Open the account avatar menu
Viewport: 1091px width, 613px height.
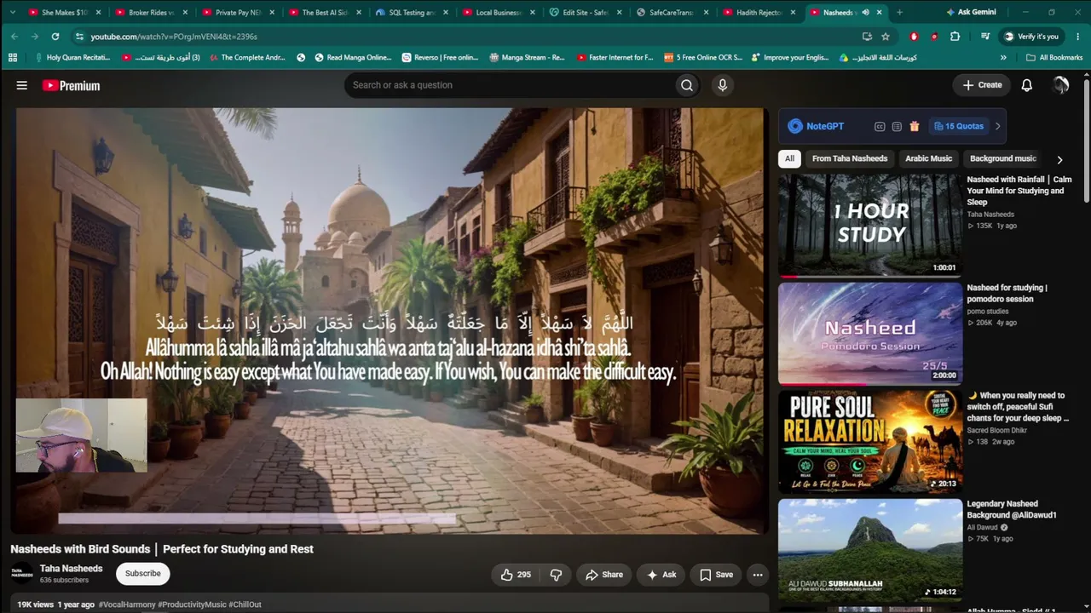point(1060,85)
